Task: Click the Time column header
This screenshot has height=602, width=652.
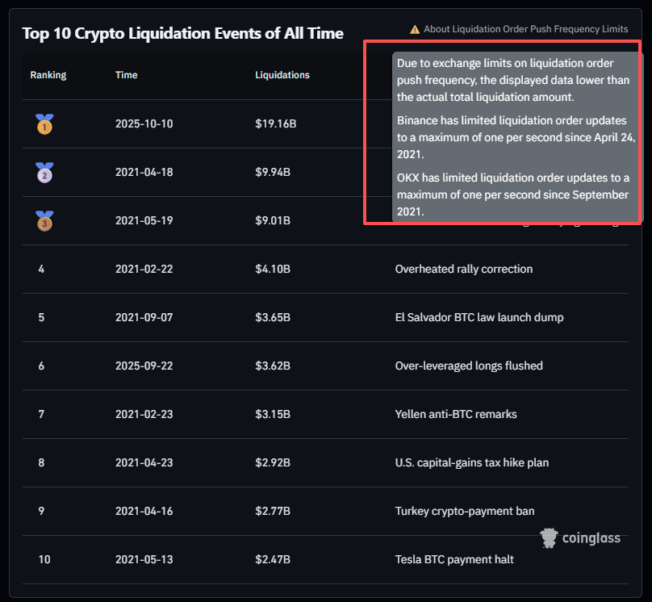Action: (127, 75)
